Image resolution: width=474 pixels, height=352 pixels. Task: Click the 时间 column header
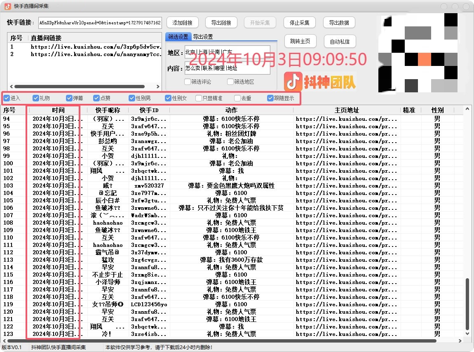58,110
